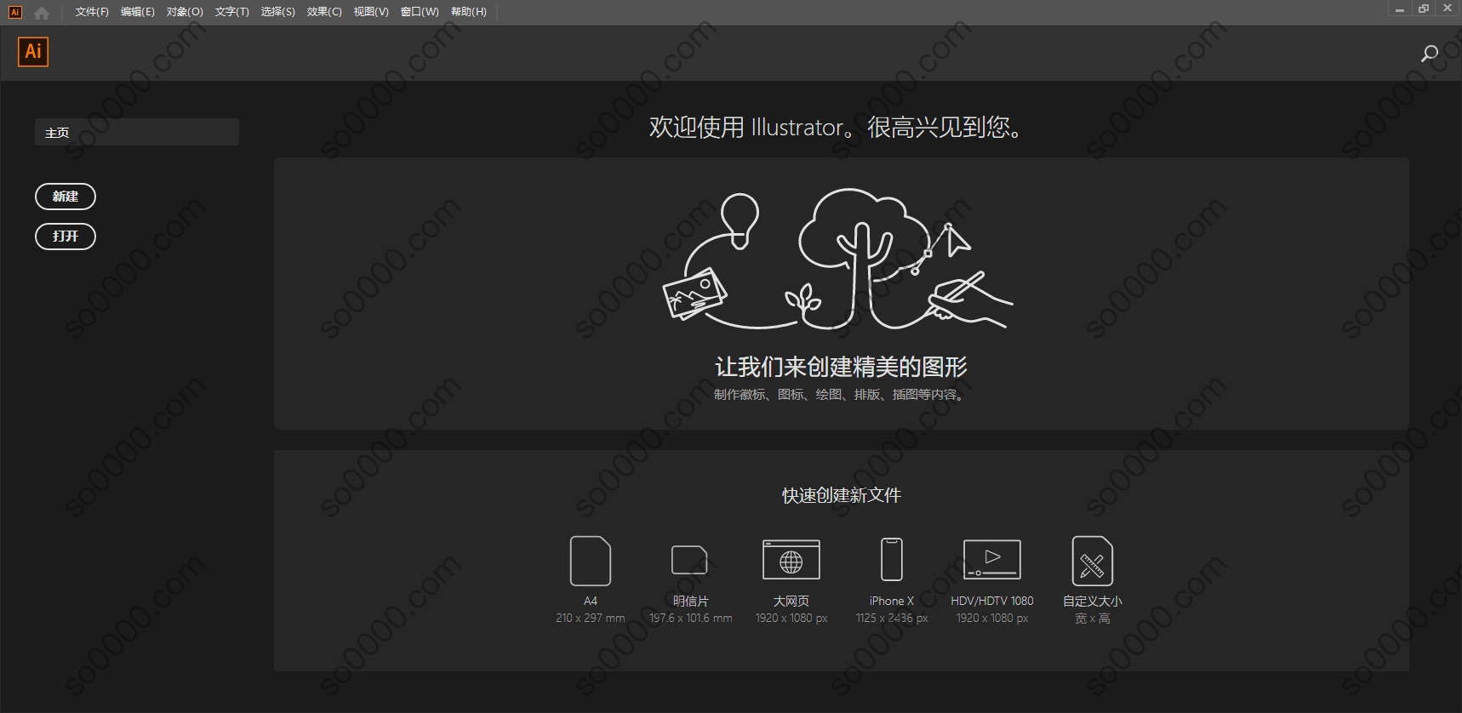Open the 窗口(W) menu
The image size is (1462, 713).
coord(420,12)
